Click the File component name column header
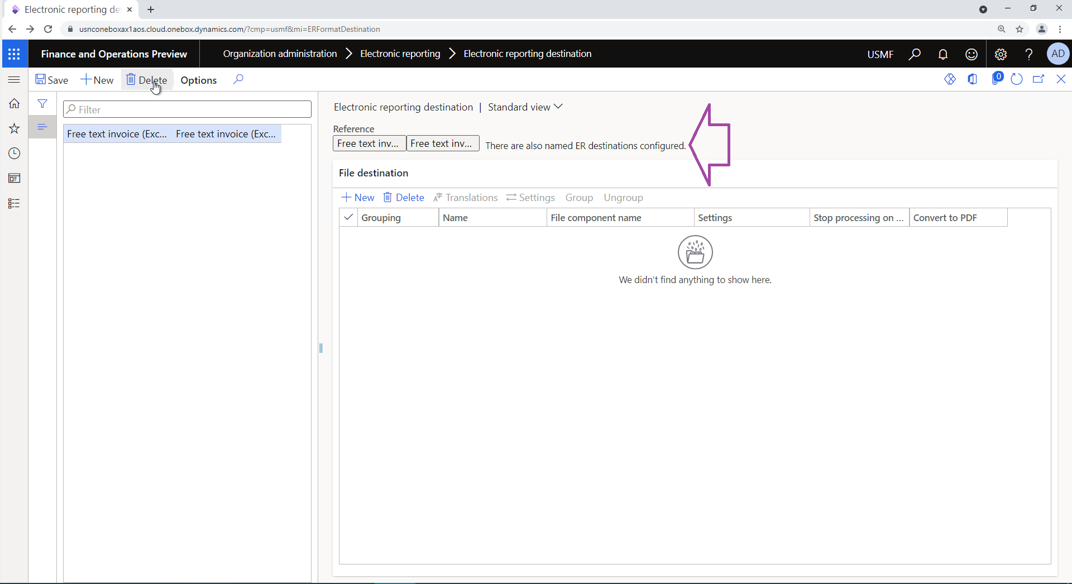 [x=620, y=218]
